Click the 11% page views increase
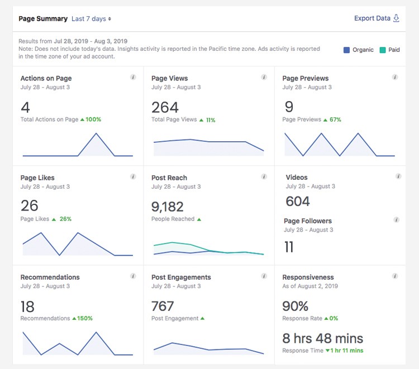The image size is (419, 369). 207,120
